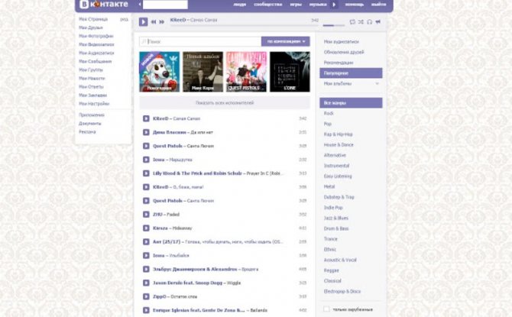Select the House & Dance genre
Screen dimensions: 512x317
tap(339, 144)
